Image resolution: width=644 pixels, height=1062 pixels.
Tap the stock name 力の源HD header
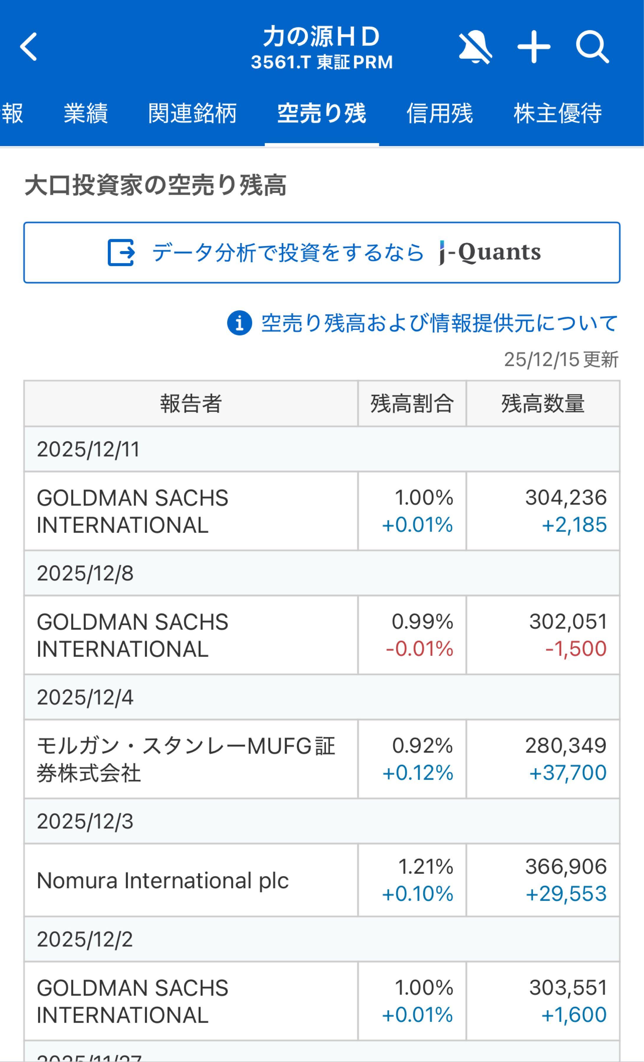click(322, 39)
